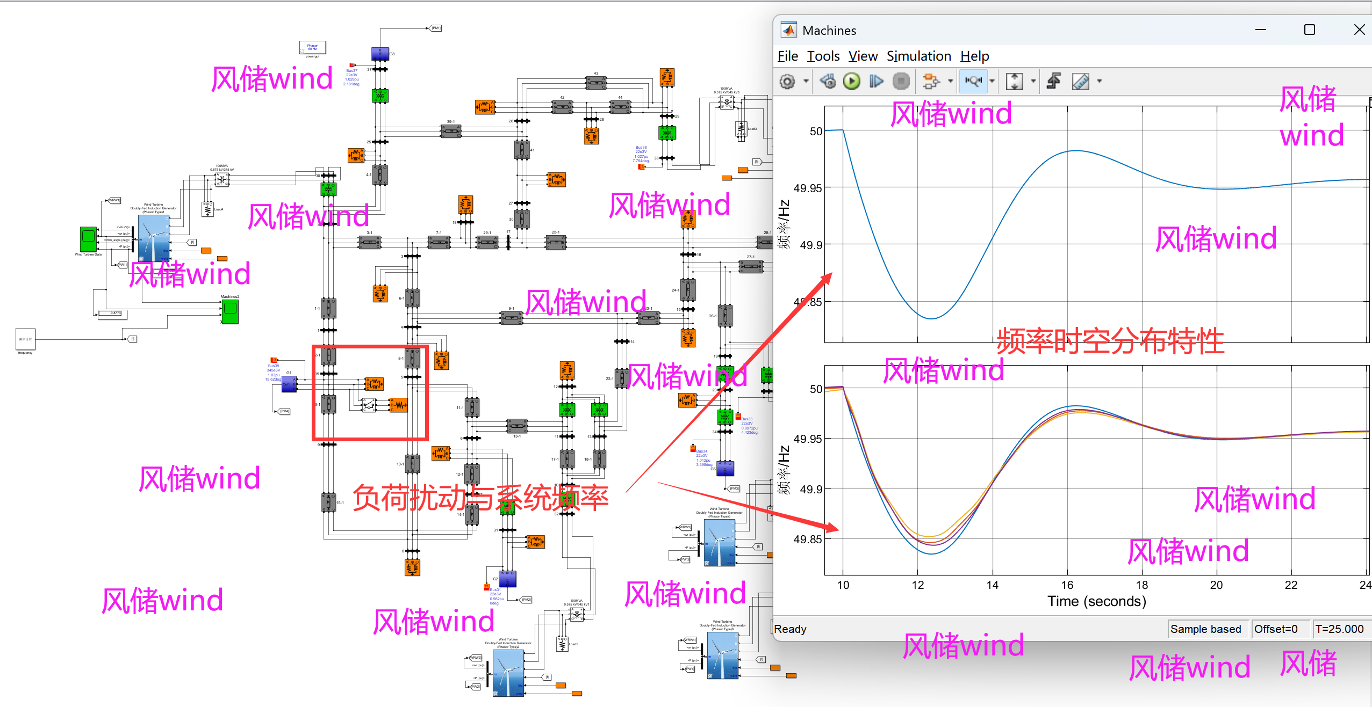Click the Stop simulation icon
1372x707 pixels.
(901, 82)
